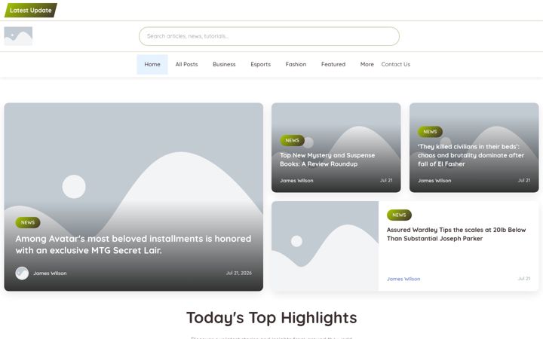Click author James Wilson on the Avatar article

[x=51, y=273]
